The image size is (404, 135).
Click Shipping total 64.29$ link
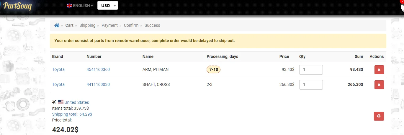coord(72,114)
